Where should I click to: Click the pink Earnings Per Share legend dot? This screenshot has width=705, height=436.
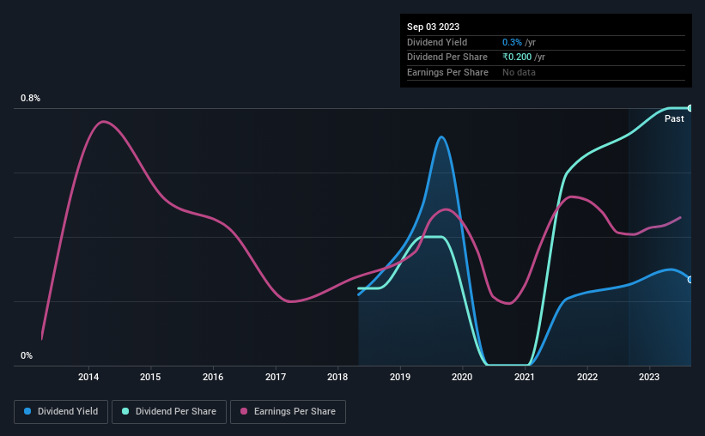click(244, 411)
